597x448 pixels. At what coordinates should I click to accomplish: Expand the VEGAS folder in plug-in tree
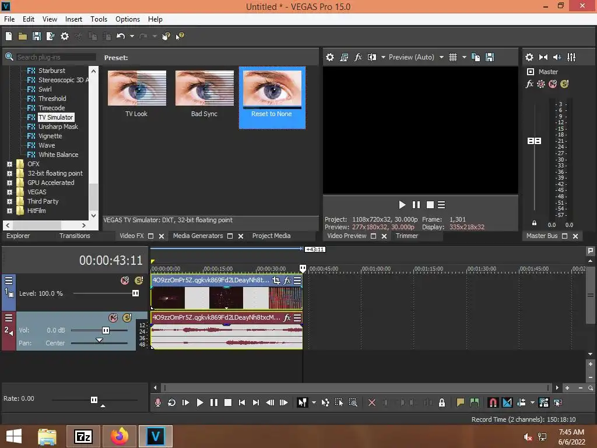click(x=9, y=192)
